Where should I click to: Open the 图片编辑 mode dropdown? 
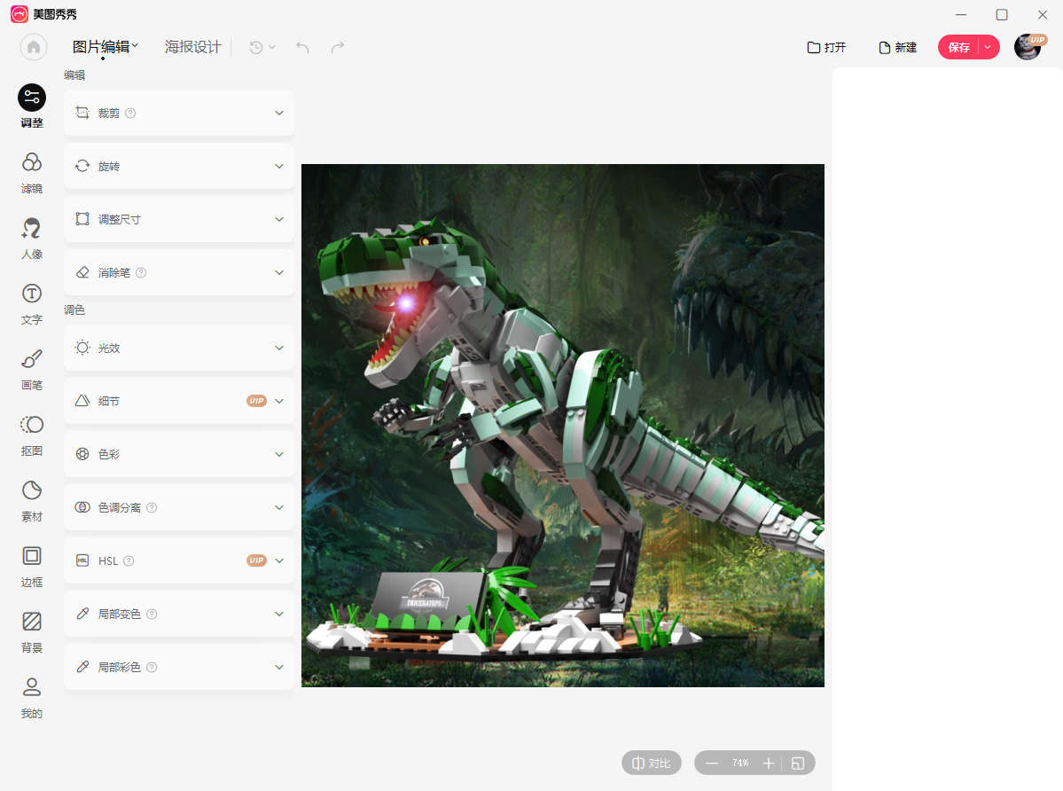point(106,47)
